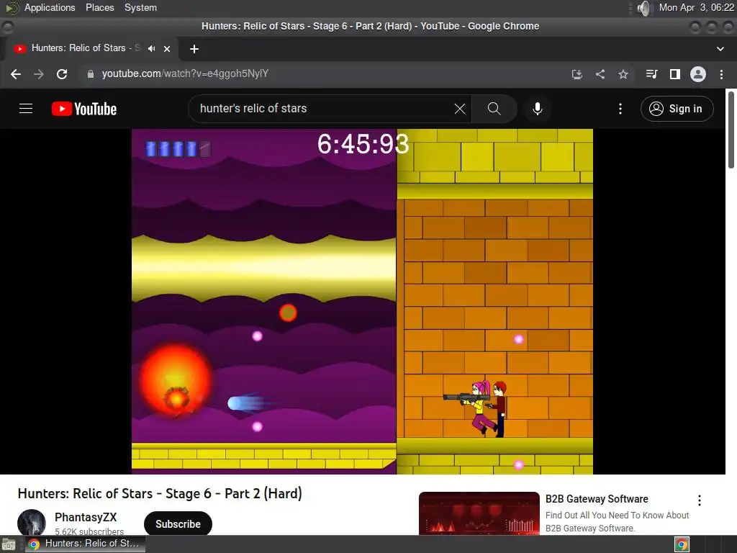
Task: Go forward with the browser forward arrow
Action: [39, 74]
